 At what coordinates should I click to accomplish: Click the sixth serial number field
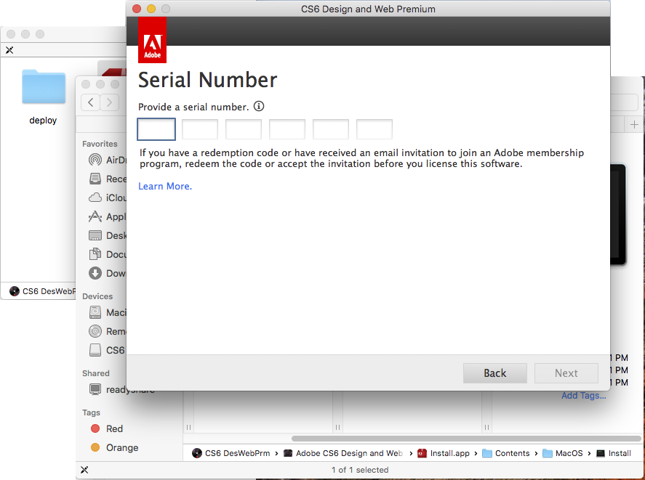tap(374, 129)
